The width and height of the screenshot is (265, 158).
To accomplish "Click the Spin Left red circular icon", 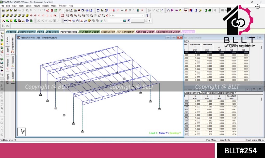I will 47,15.
